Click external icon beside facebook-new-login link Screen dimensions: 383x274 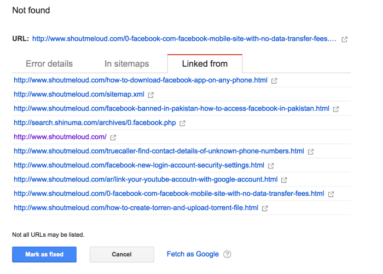click(x=271, y=166)
